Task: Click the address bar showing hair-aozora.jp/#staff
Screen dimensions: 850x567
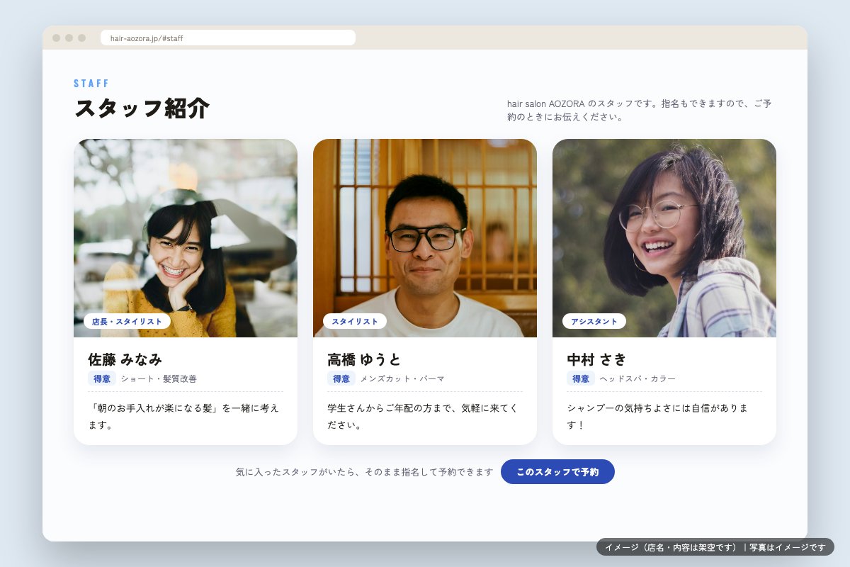Action: 228,38
